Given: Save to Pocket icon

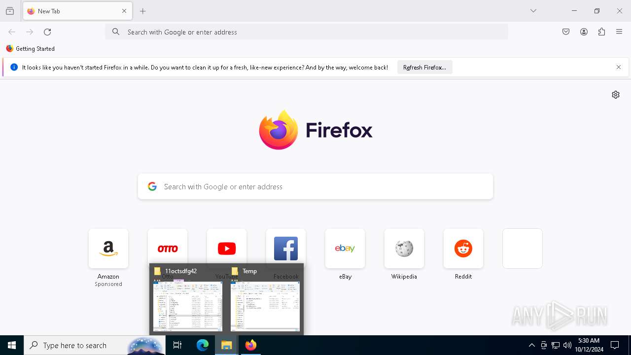Looking at the screenshot, I should pos(566,32).
